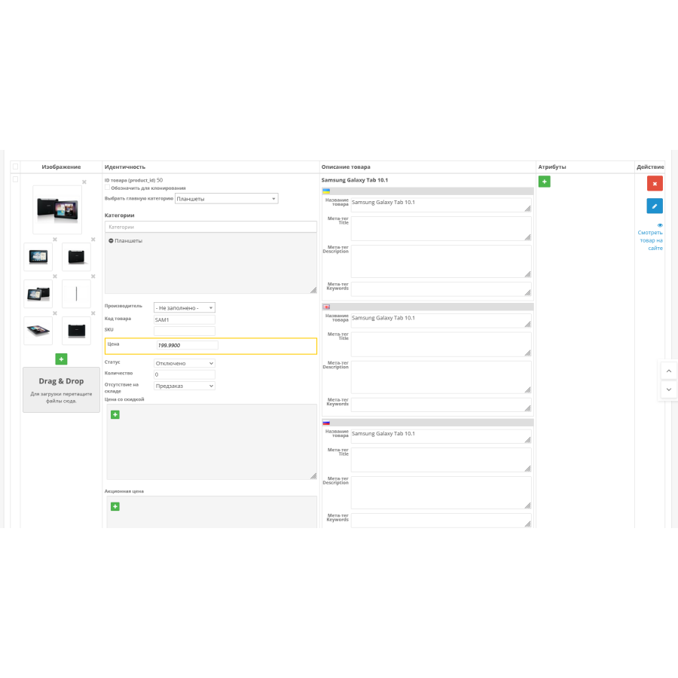Add a new attribute with the green plus

545,182
